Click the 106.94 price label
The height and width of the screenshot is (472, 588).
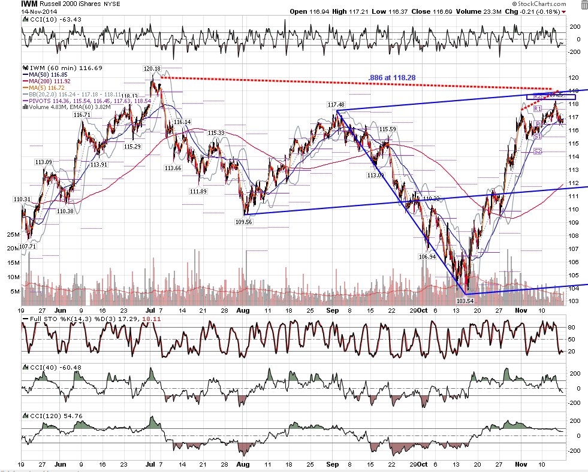tap(427, 257)
